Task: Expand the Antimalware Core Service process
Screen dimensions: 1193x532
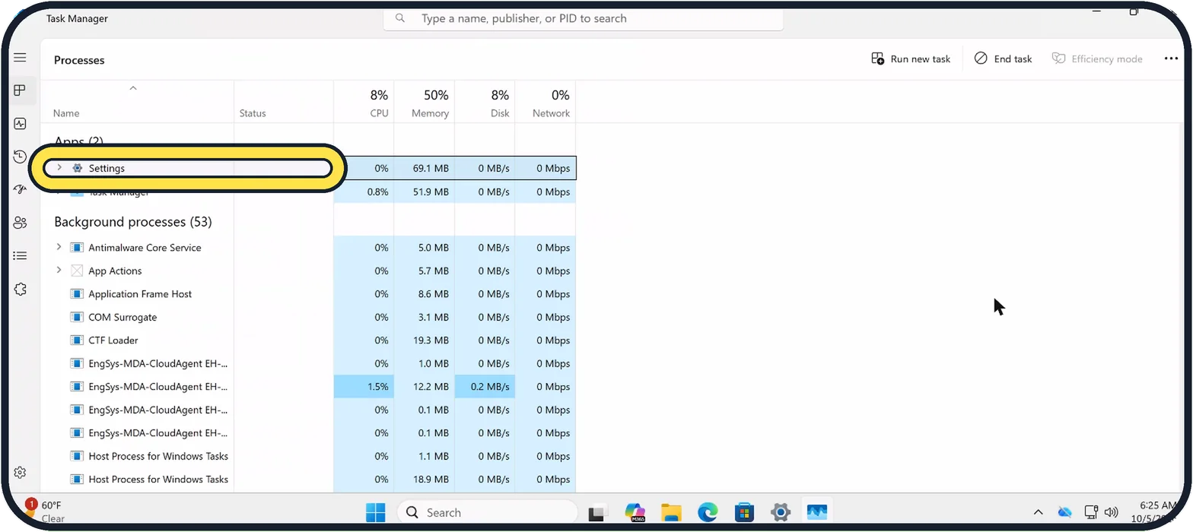Action: (59, 247)
